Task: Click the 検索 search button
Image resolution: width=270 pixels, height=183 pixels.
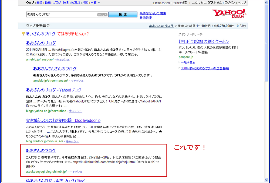Action: [123, 15]
